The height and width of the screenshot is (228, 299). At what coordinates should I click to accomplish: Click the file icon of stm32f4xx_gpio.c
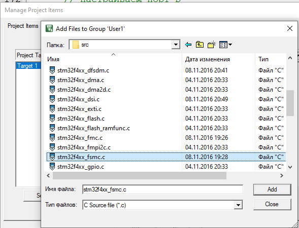(x=52, y=166)
